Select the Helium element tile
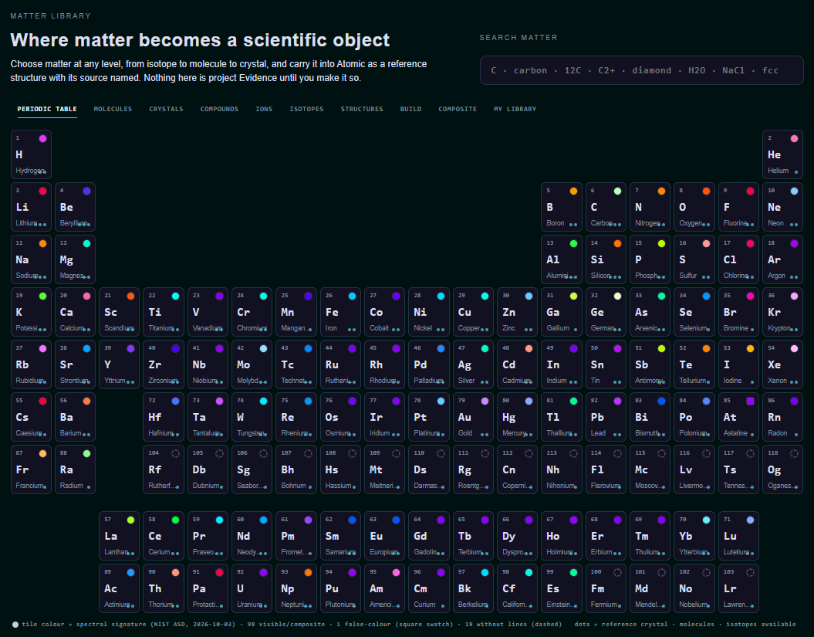This screenshot has width=814, height=637. (x=783, y=154)
